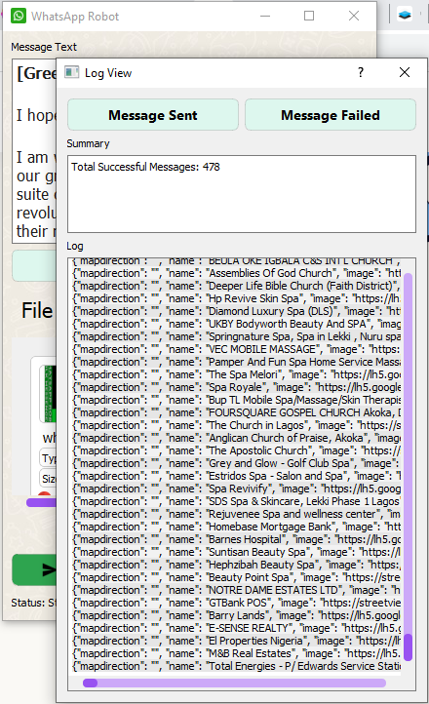Click the Log View window icon
The height and width of the screenshot is (704, 429).
tap(71, 72)
